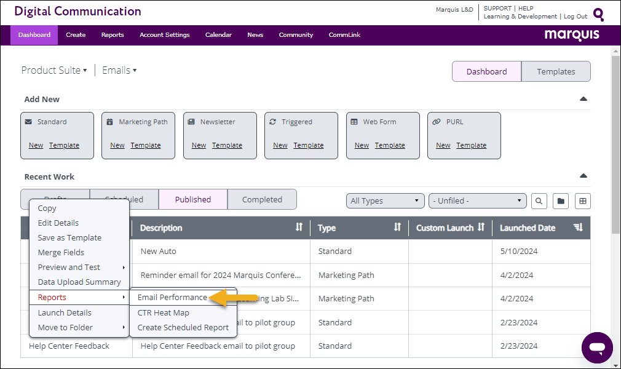Click Template under Marketing Path

click(146, 145)
